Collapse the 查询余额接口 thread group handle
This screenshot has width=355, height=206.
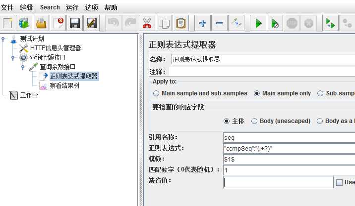click(x=13, y=58)
